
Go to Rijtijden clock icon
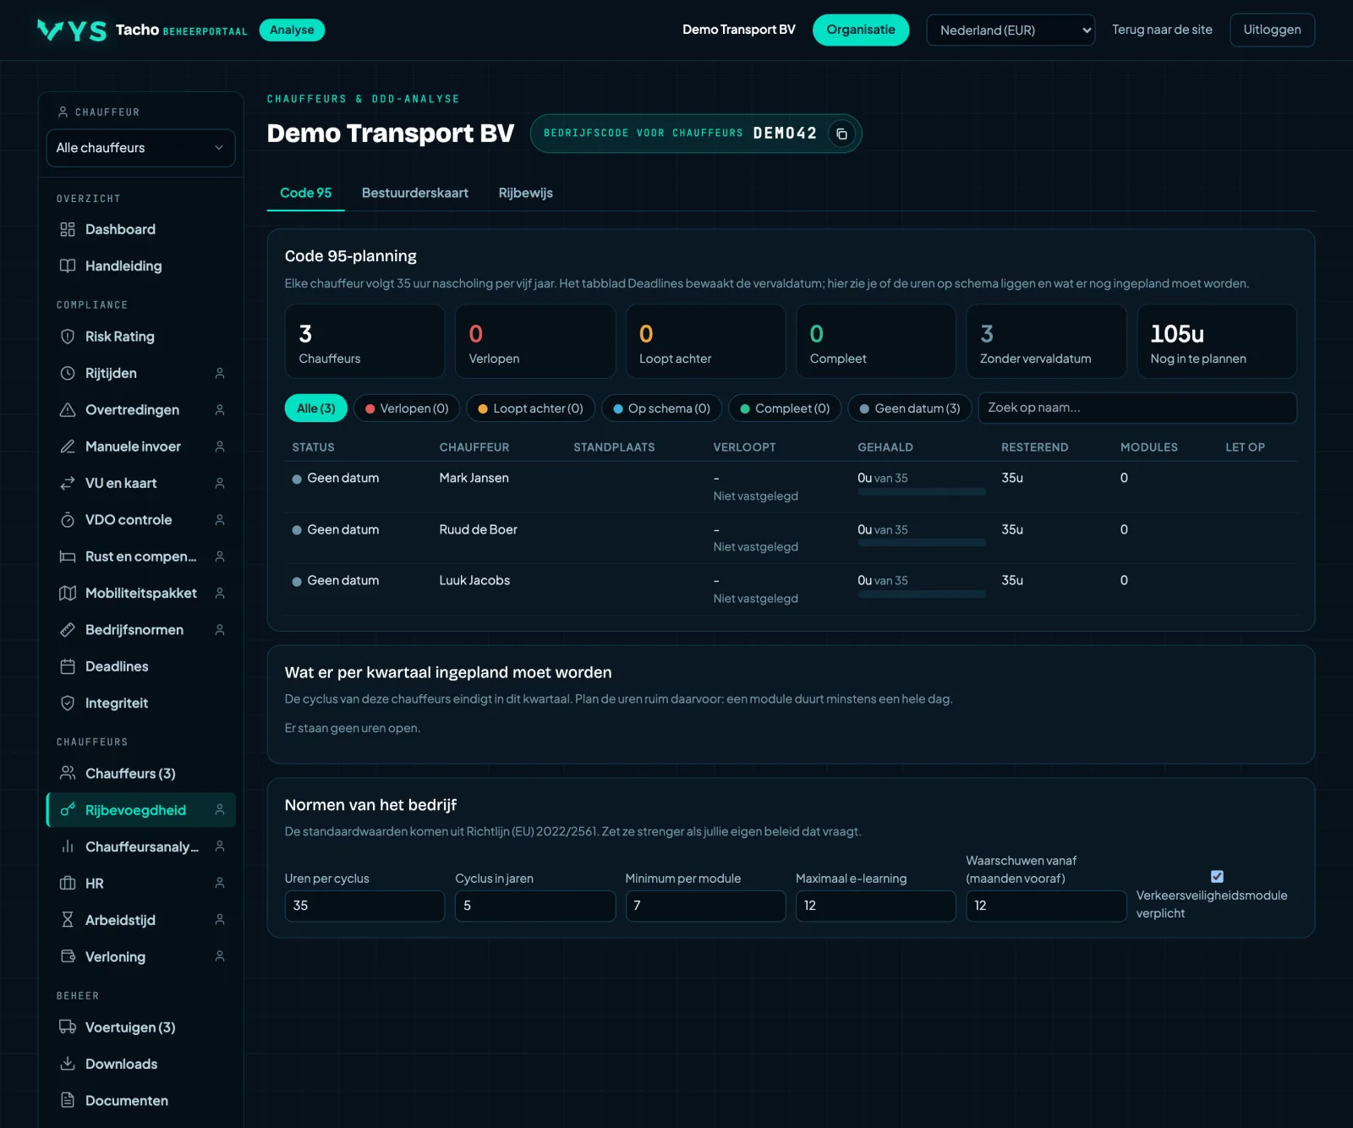(68, 373)
